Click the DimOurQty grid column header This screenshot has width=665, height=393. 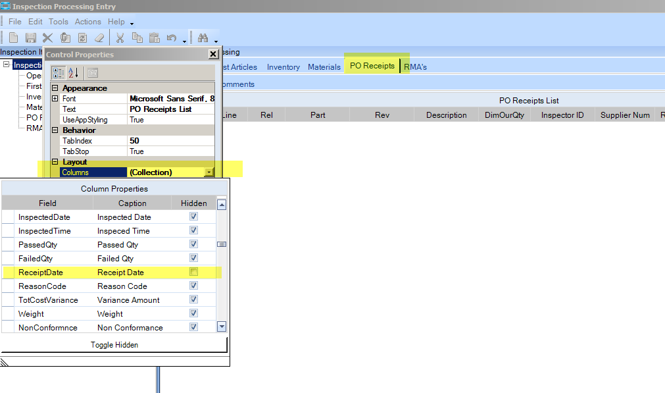(x=505, y=115)
